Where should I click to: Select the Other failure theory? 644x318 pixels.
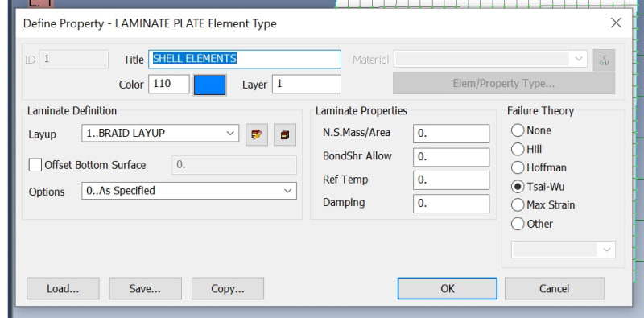(x=518, y=224)
